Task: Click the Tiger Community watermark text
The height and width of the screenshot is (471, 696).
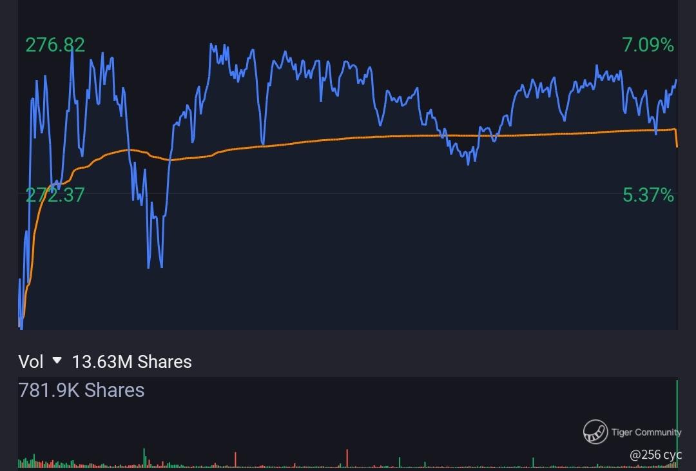Action: [x=646, y=432]
